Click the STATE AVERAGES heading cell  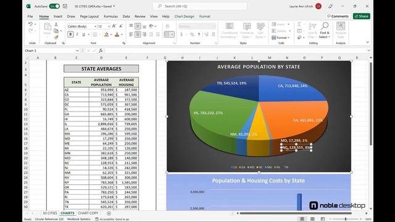point(101,68)
